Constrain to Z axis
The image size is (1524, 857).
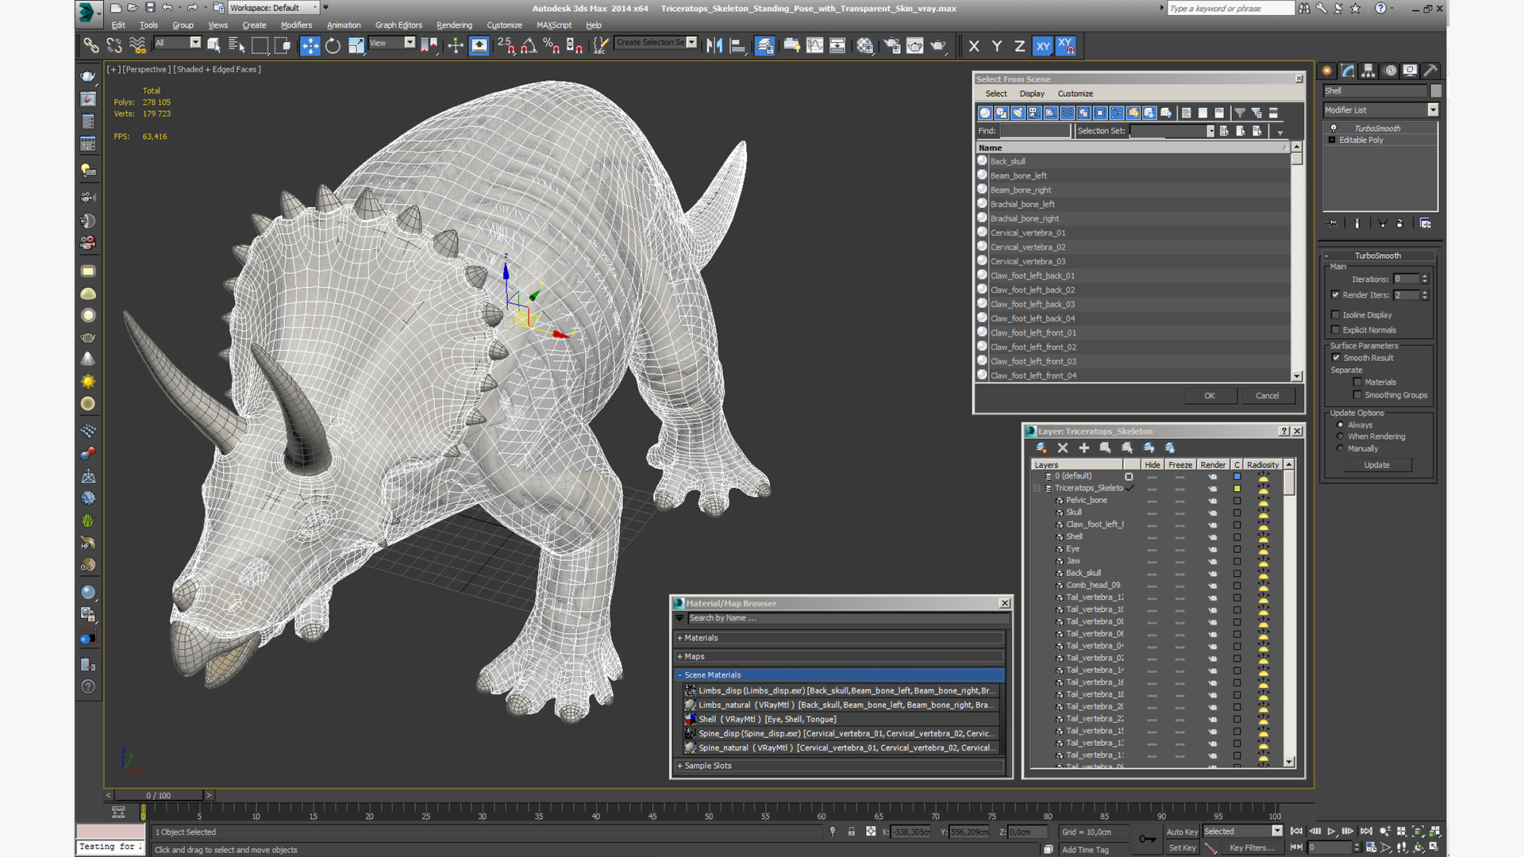click(1019, 46)
